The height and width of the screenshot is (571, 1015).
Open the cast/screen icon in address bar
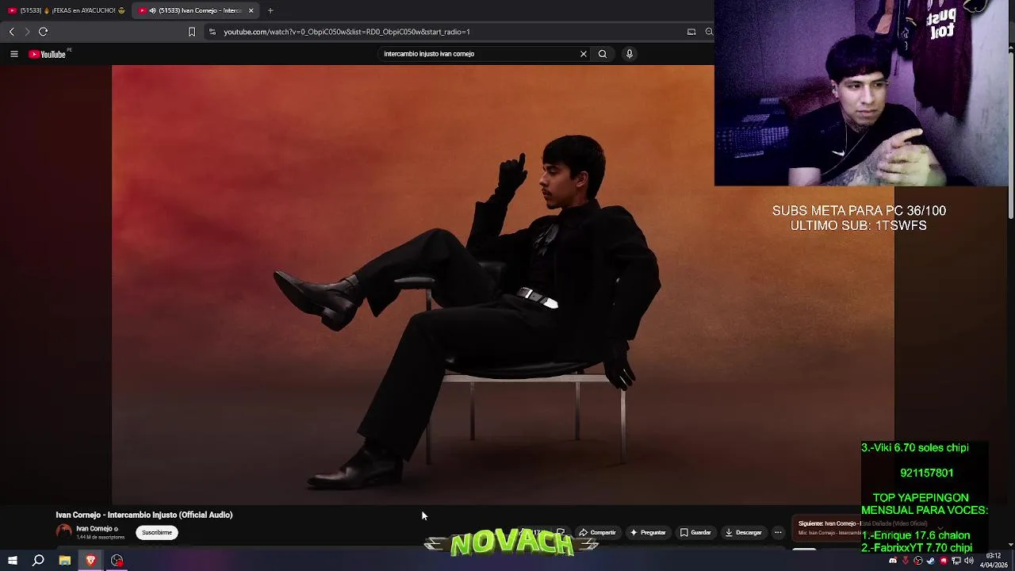pyautogui.click(x=691, y=32)
